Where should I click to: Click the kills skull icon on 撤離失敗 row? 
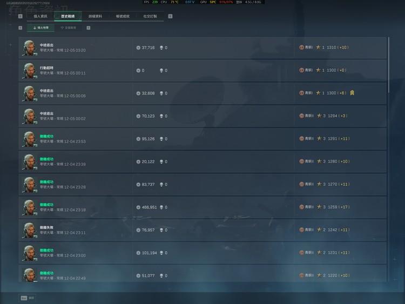tap(161, 230)
